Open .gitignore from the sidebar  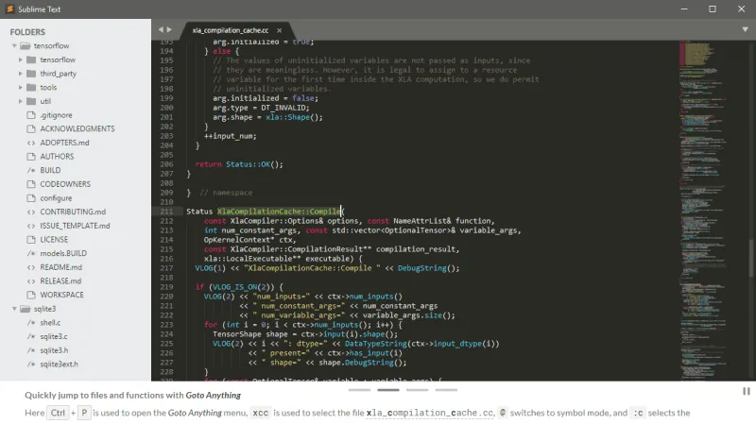(56, 115)
